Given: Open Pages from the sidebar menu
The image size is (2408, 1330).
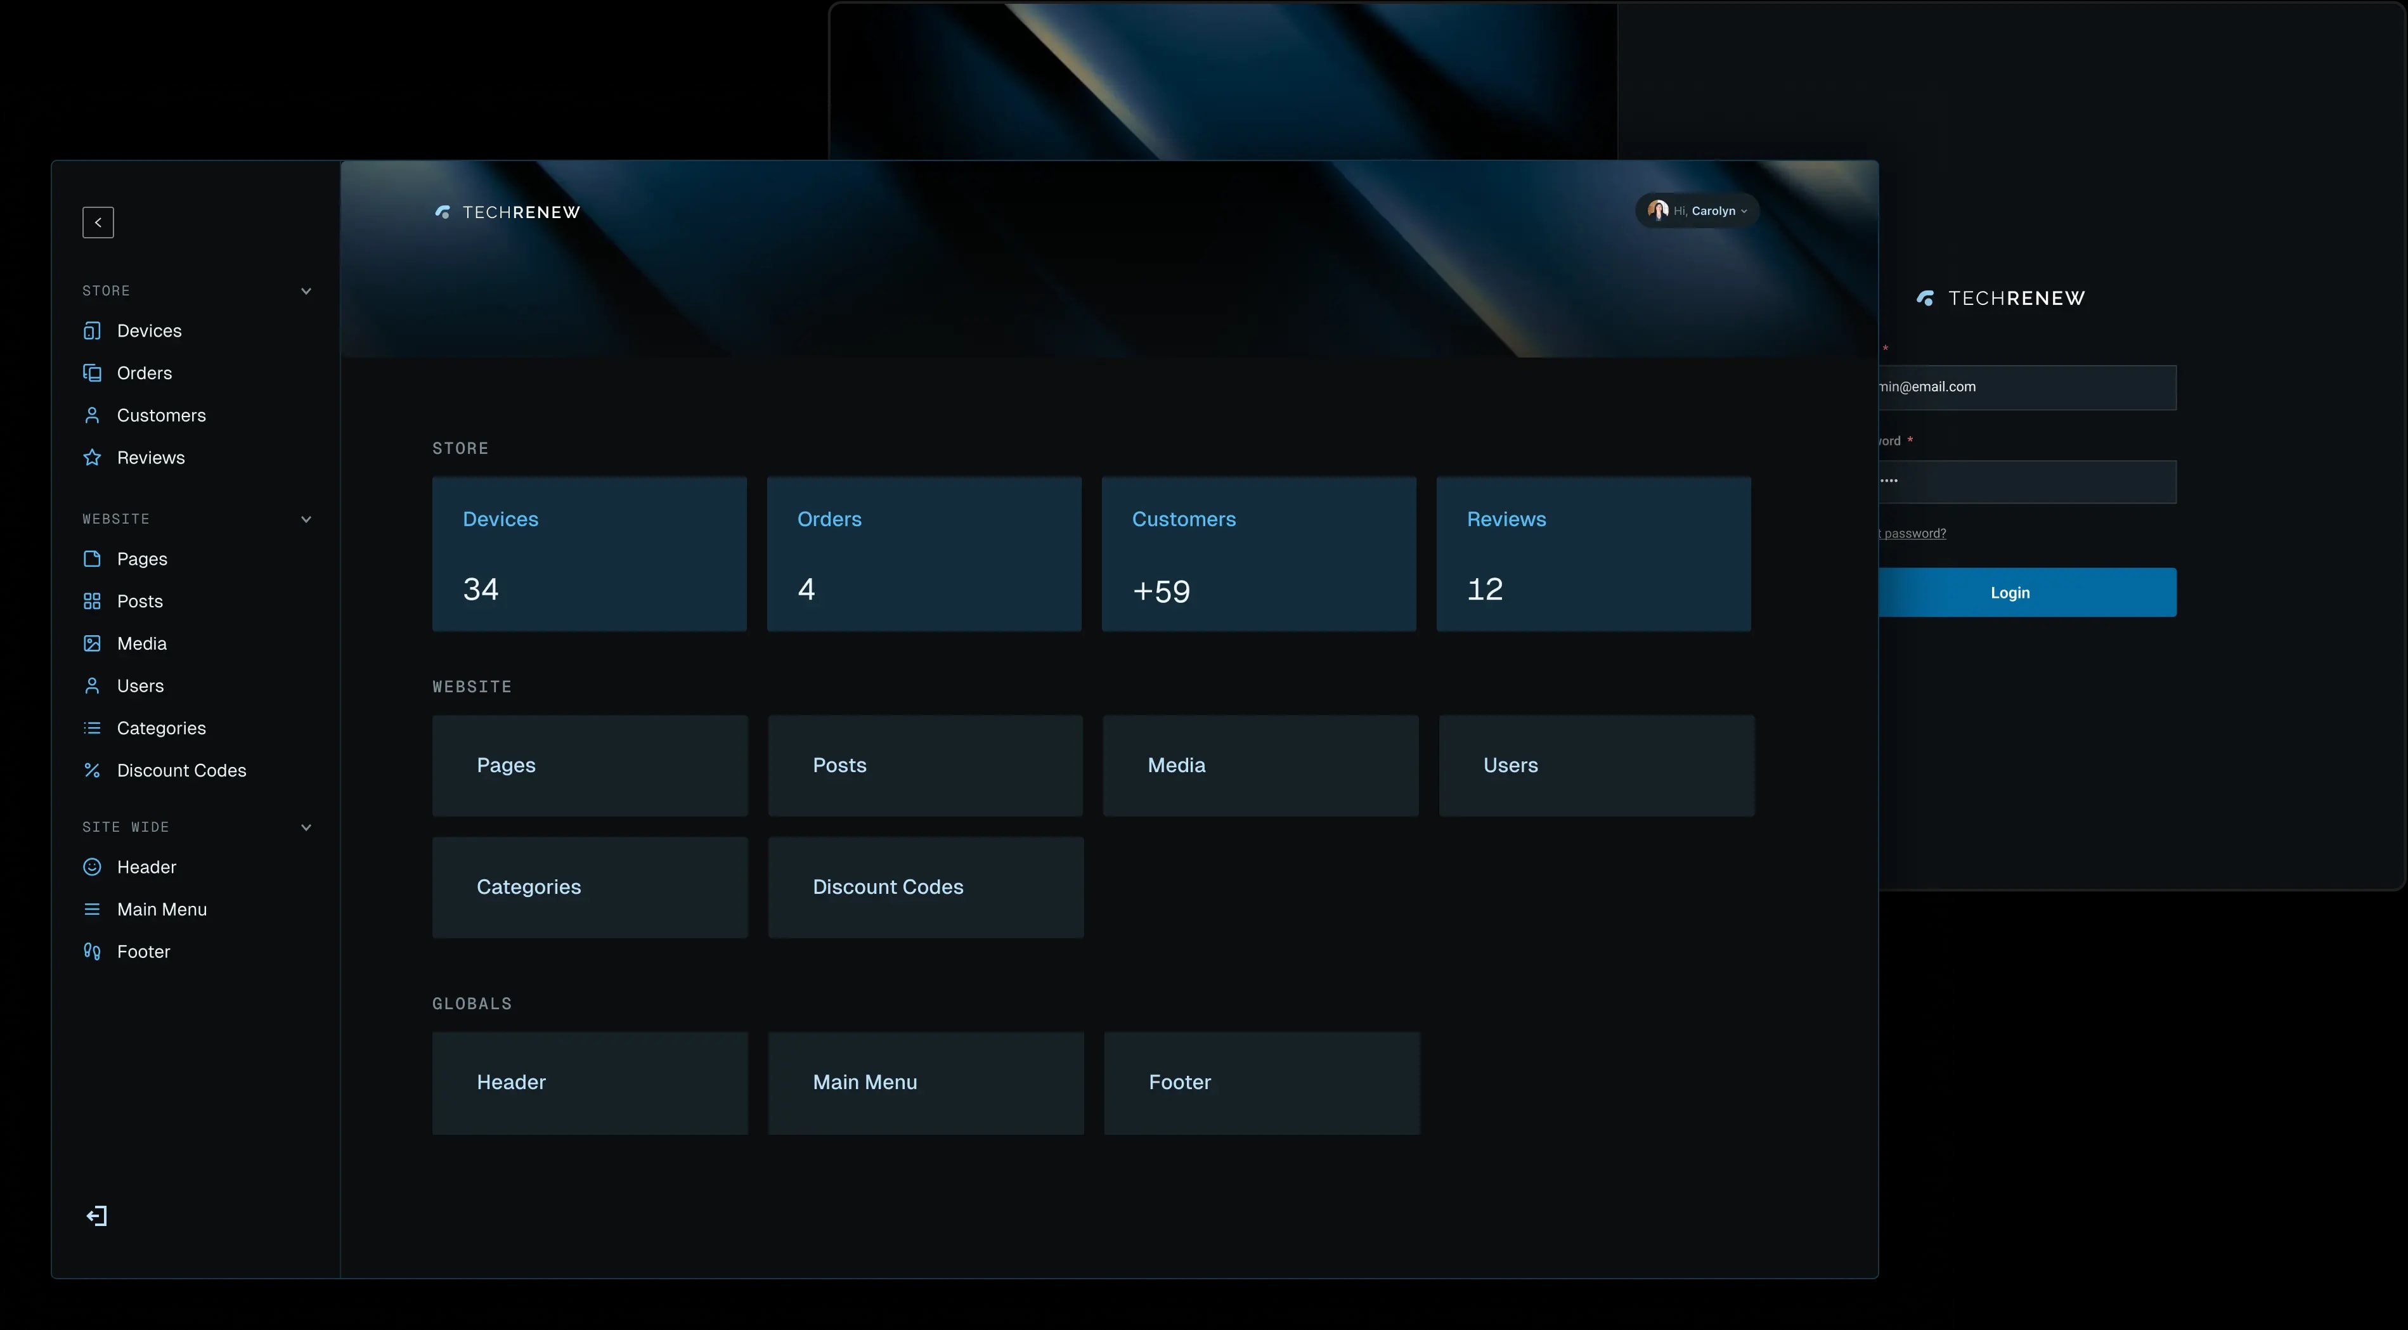Looking at the screenshot, I should (x=142, y=559).
